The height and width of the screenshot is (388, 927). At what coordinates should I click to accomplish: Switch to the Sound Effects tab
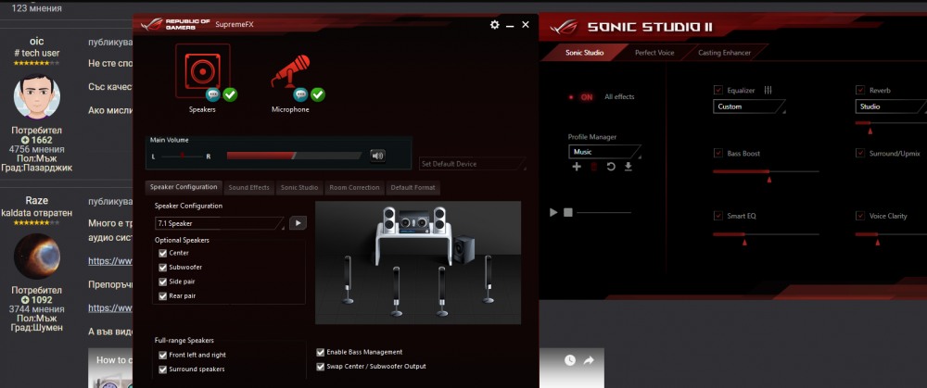point(248,187)
